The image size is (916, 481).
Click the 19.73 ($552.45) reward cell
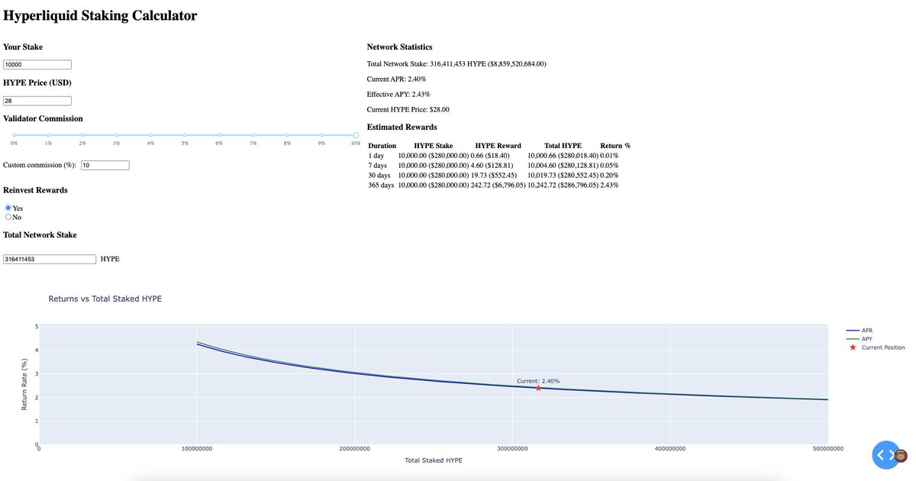point(495,176)
